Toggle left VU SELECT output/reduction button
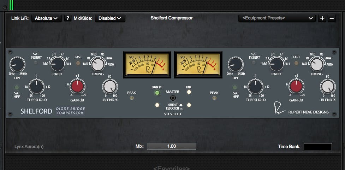Image resolution: width=345 pixels, height=170 pixels. point(157,105)
